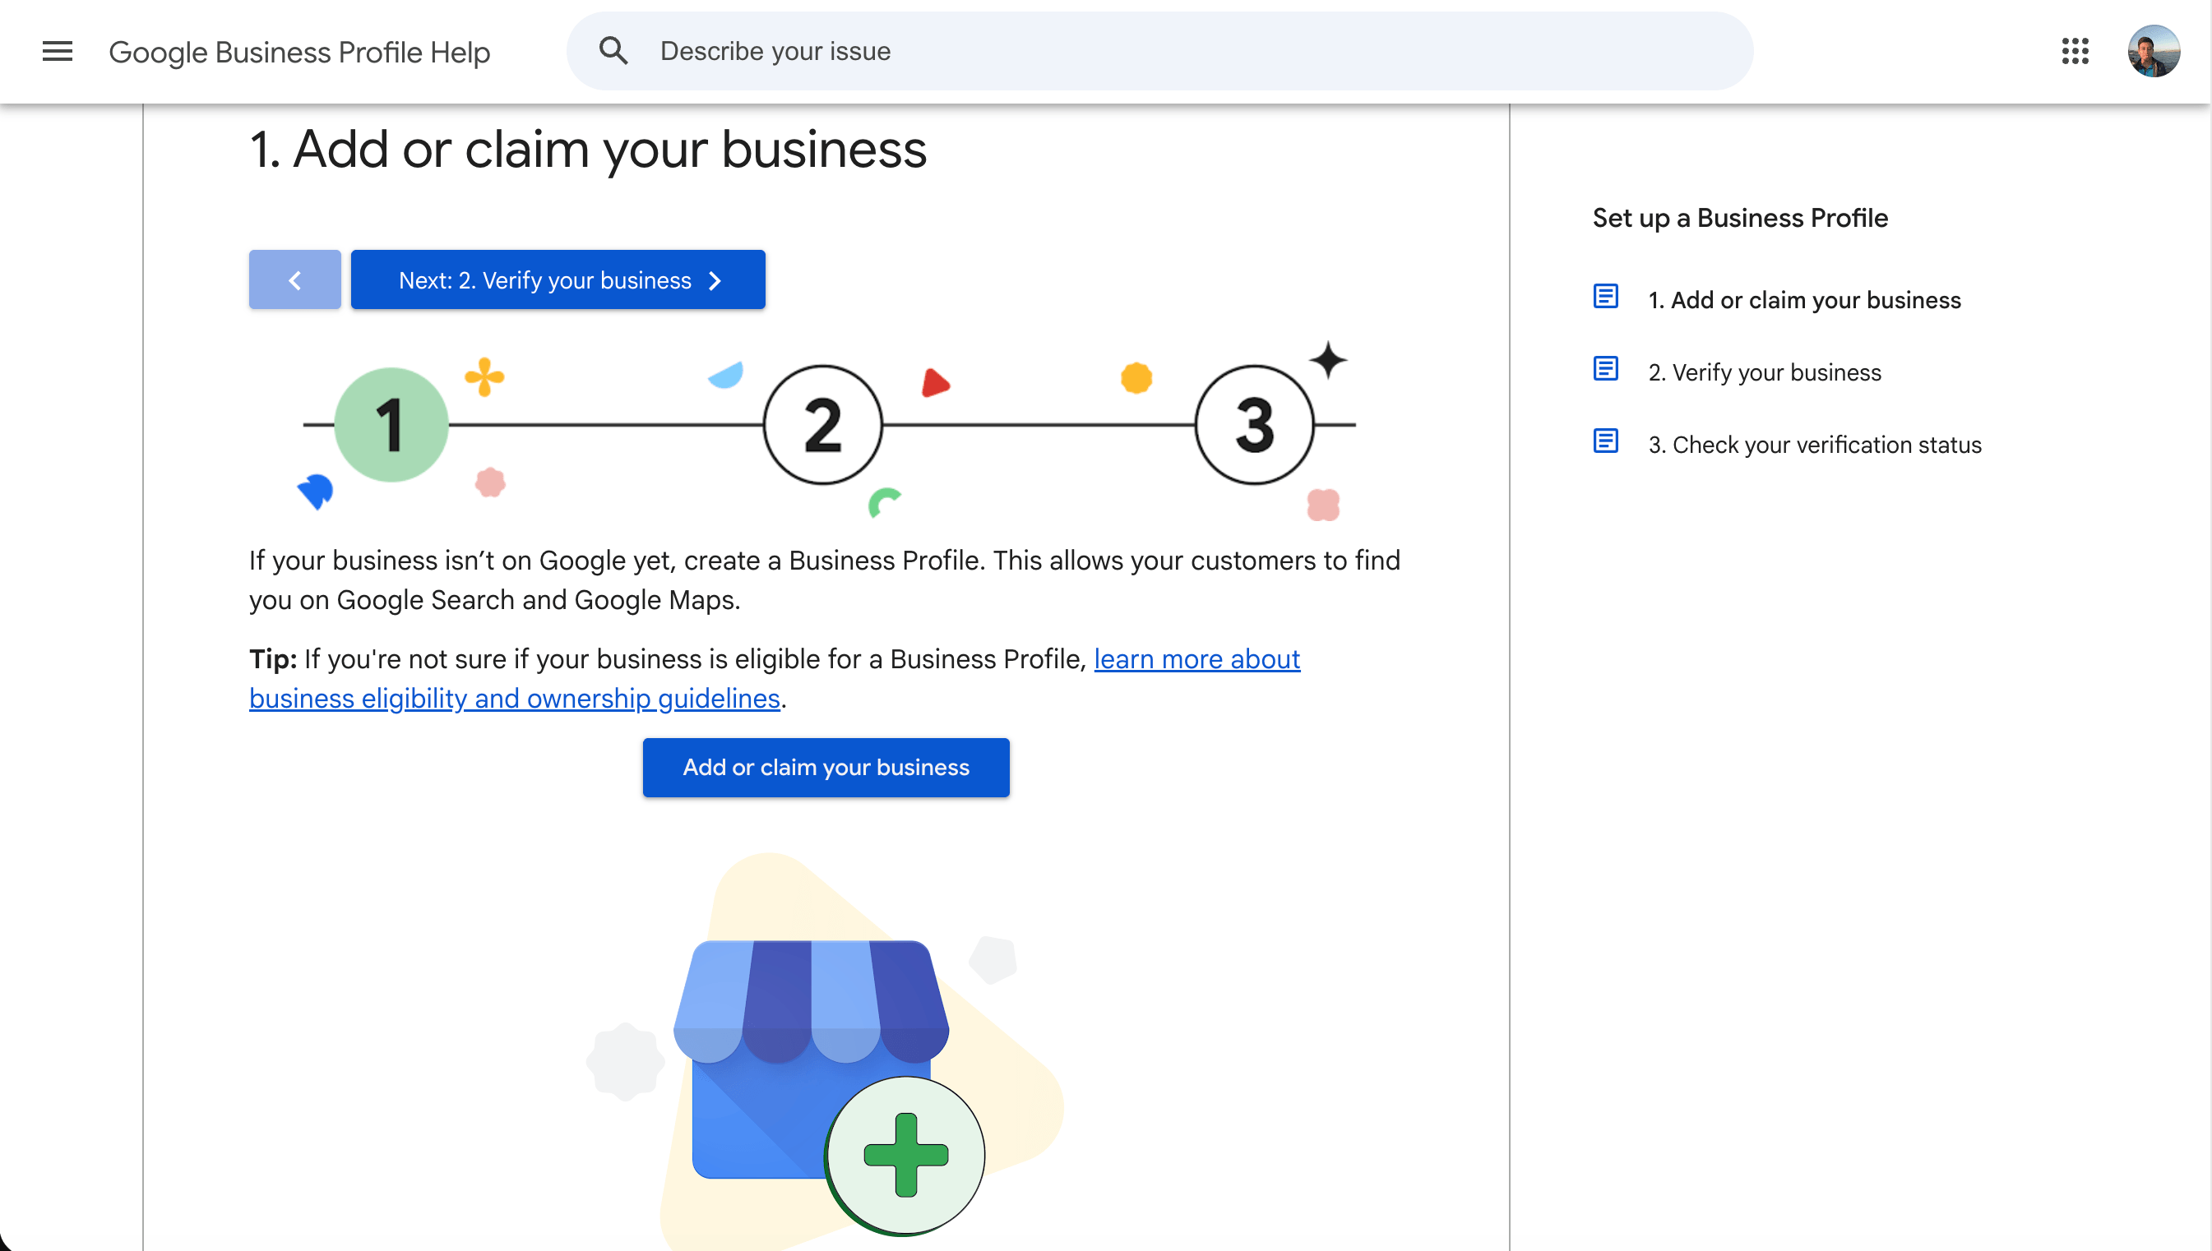Click the Add or claim your business button
2212x1251 pixels.
(x=826, y=767)
